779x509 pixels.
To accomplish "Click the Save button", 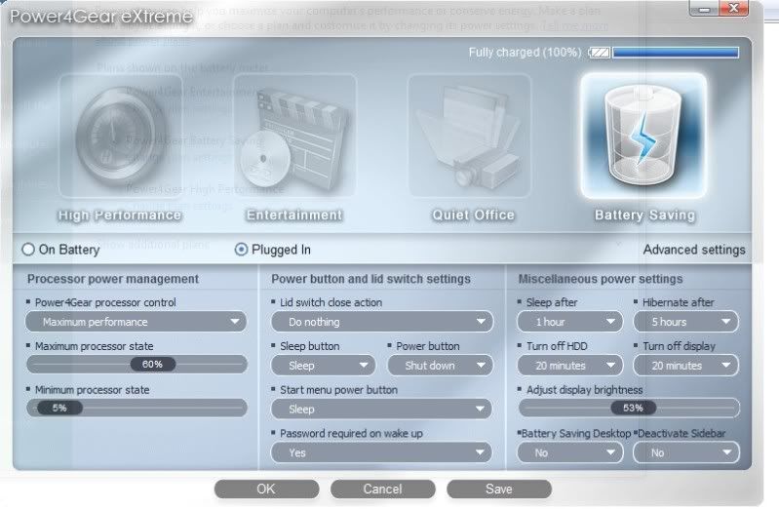I will point(499,489).
